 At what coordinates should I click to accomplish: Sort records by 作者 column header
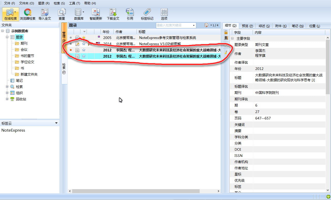125,32
